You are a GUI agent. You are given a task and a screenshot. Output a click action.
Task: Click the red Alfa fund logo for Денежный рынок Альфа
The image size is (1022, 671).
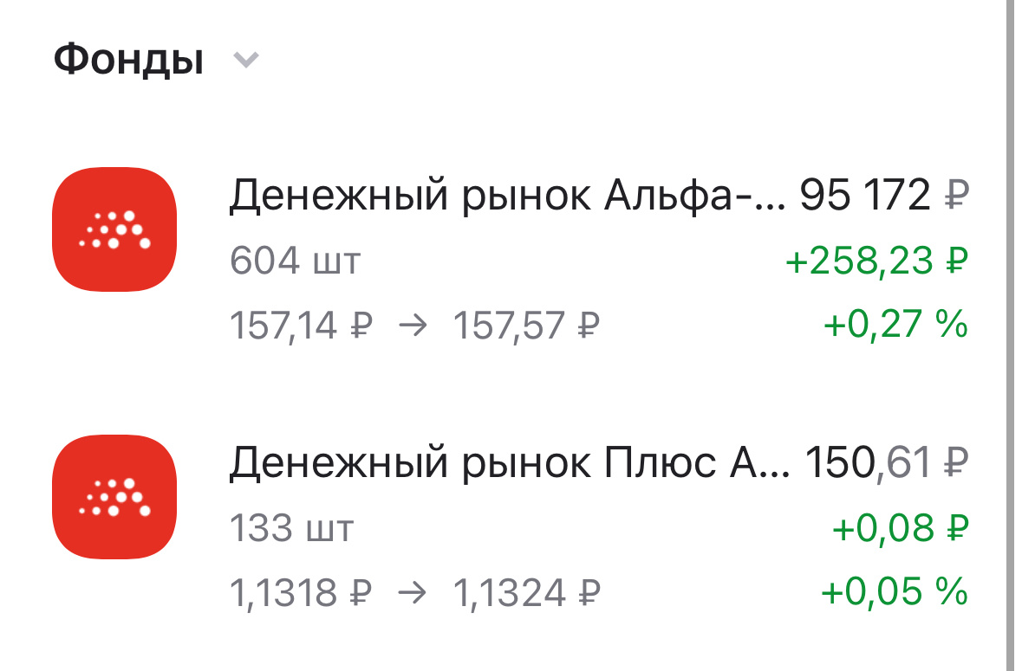pyautogui.click(x=115, y=229)
